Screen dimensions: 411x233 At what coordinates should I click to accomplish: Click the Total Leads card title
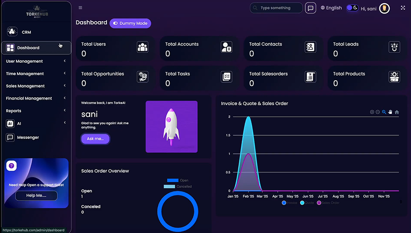point(346,44)
